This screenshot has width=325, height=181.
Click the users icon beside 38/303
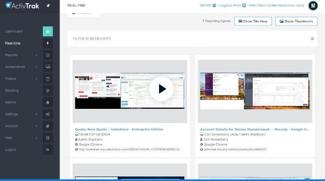tap(214, 5)
